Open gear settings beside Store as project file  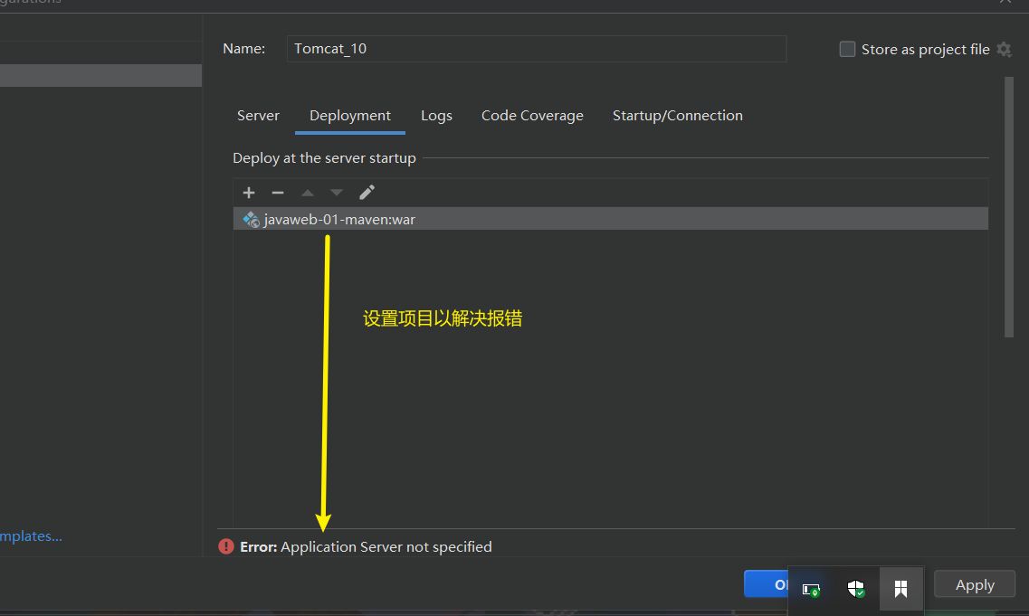click(1004, 49)
